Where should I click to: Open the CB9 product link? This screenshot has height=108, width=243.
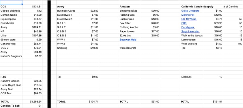pyautogui.click(x=184, y=23)
